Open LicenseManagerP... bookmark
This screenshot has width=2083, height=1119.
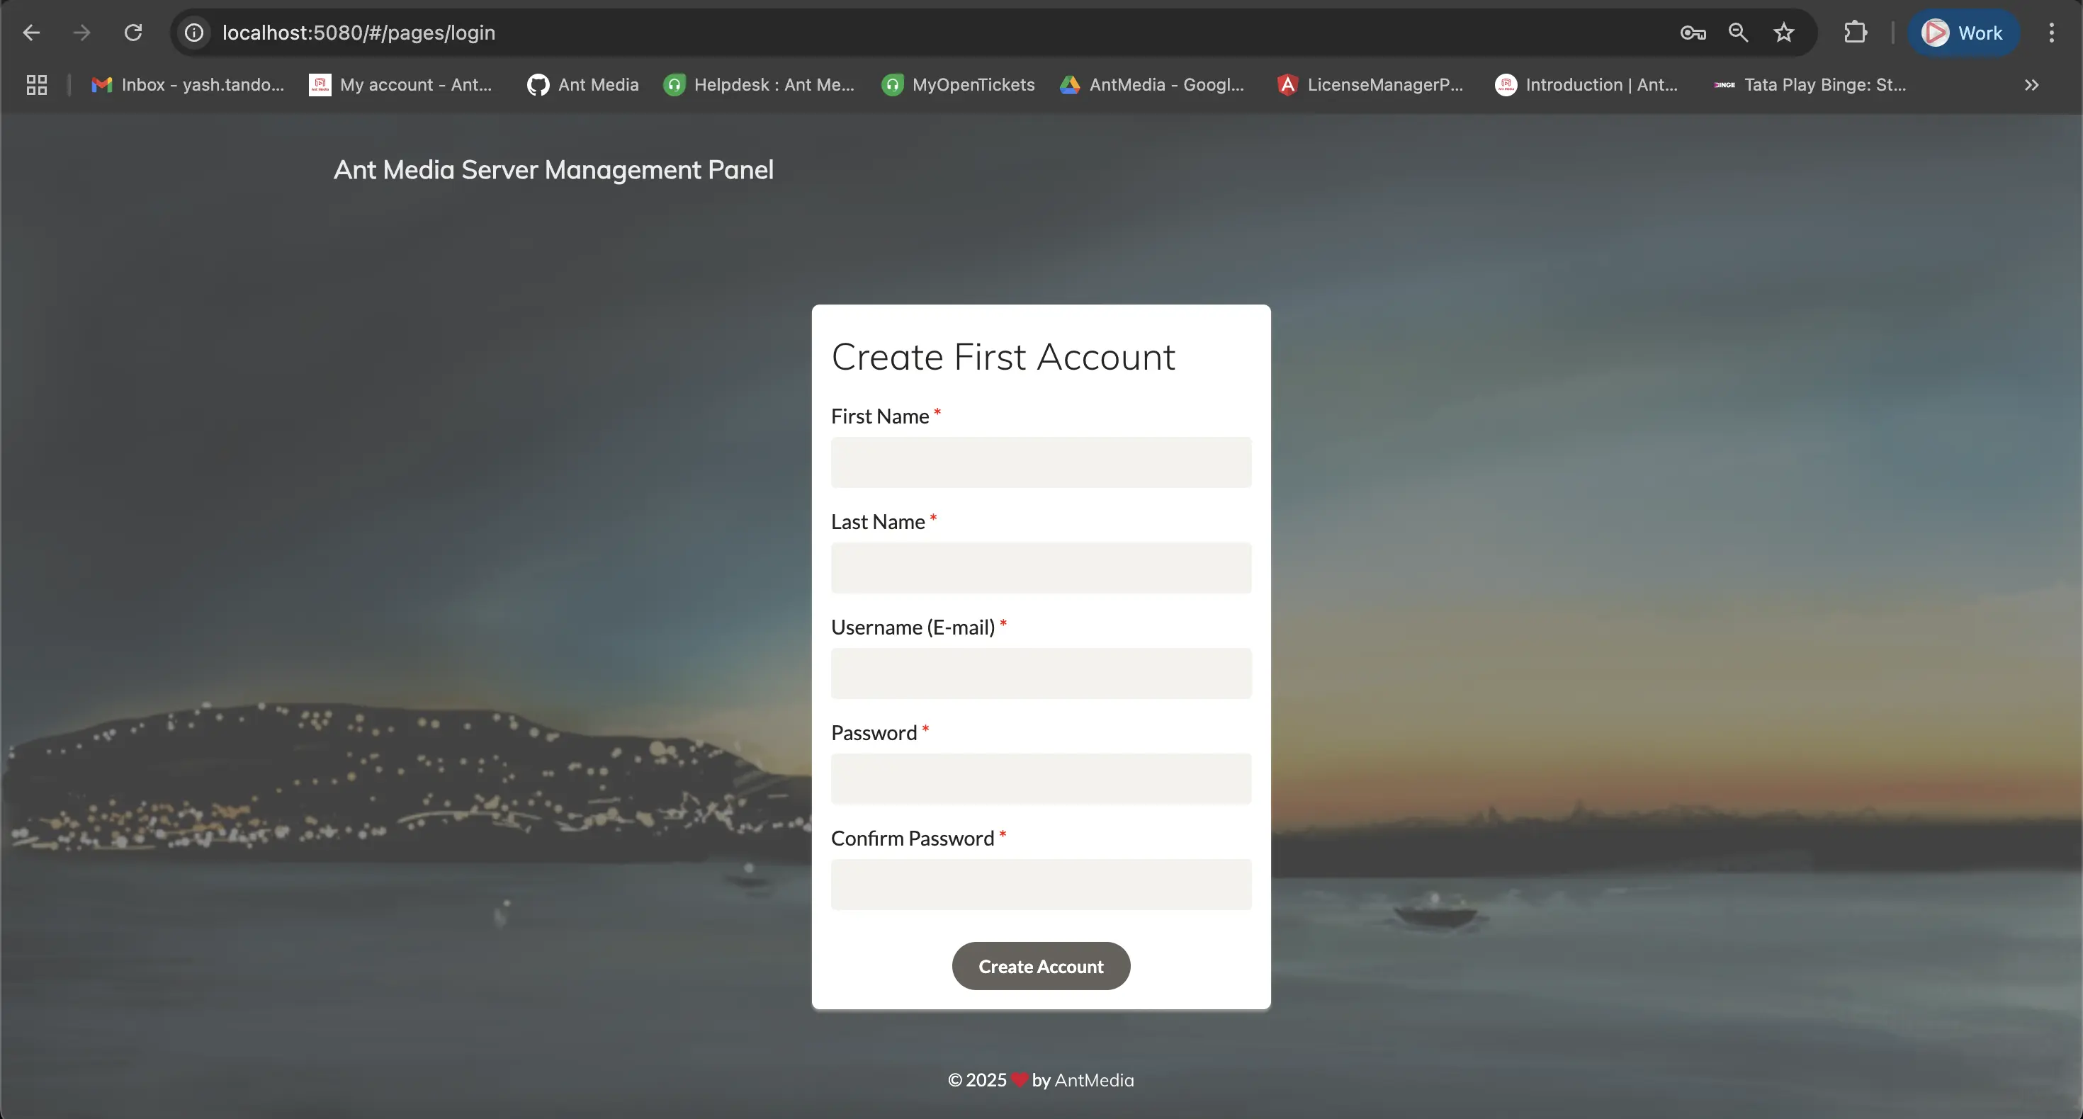pos(1371,85)
